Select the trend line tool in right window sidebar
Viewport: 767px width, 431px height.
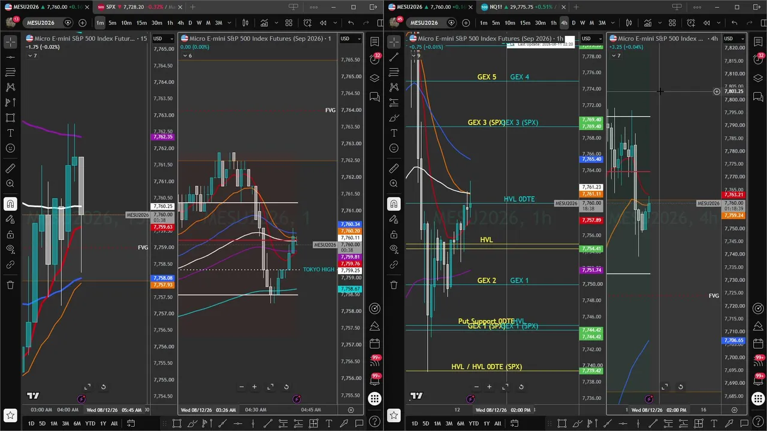394,57
